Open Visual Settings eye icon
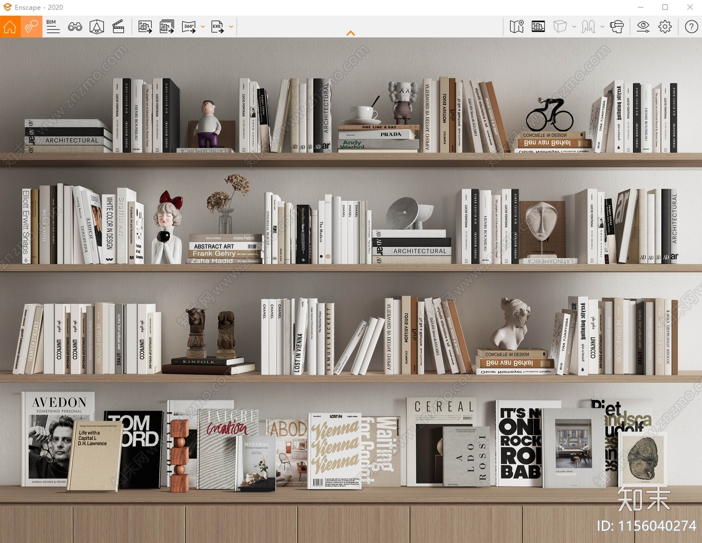Image resolution: width=702 pixels, height=543 pixels. pos(643,27)
